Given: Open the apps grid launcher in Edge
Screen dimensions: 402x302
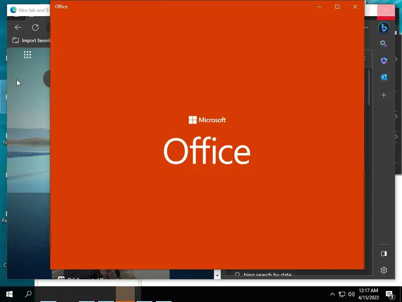Looking at the screenshot, I should coord(27,55).
